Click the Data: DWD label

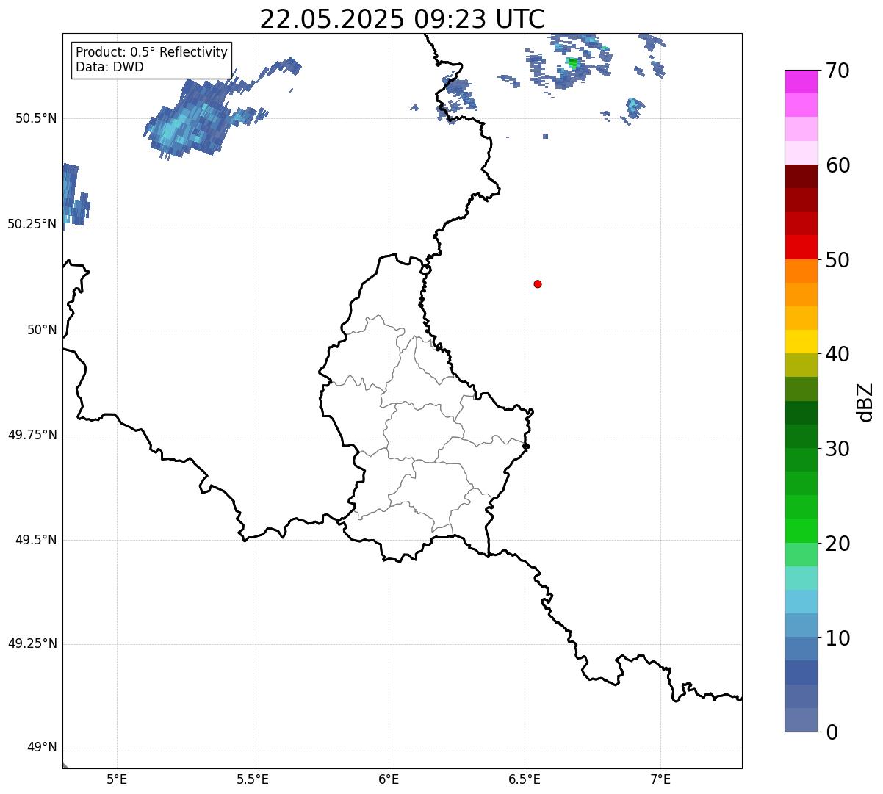[x=109, y=68]
